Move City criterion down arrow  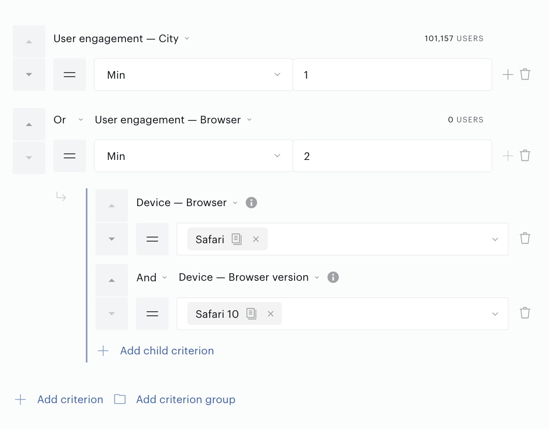coord(29,75)
